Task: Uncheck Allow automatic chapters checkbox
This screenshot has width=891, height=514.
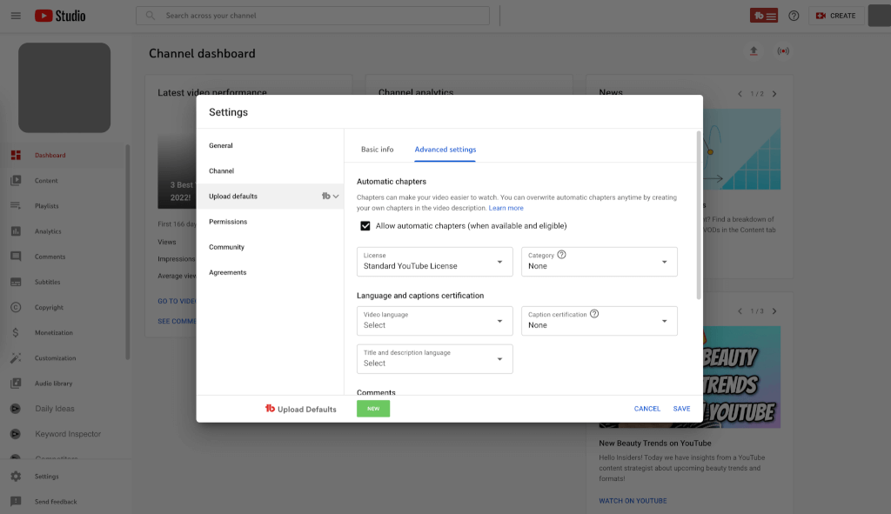Action: click(x=365, y=226)
